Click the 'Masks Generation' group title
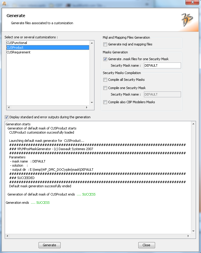Image resolution: width=201 pixels, height=253 pixels. (115, 52)
